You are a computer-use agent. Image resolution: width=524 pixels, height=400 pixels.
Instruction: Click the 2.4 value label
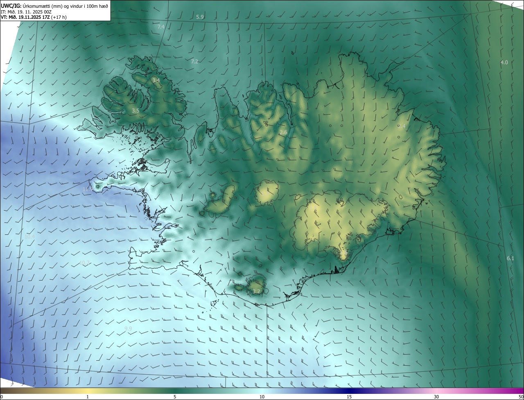tap(402, 126)
